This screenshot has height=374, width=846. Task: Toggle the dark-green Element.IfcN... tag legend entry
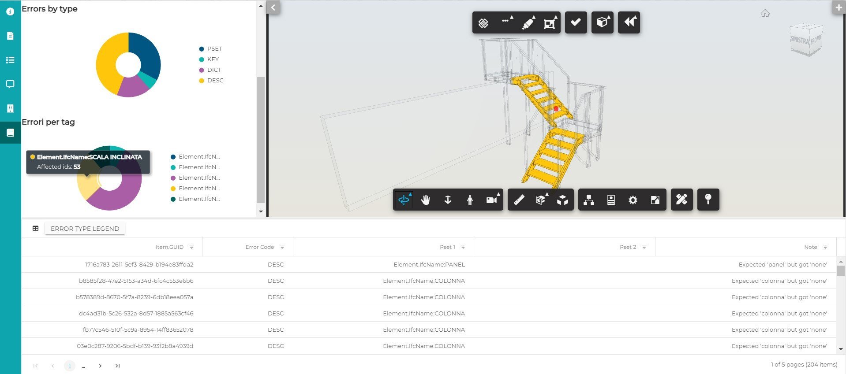pyautogui.click(x=195, y=199)
